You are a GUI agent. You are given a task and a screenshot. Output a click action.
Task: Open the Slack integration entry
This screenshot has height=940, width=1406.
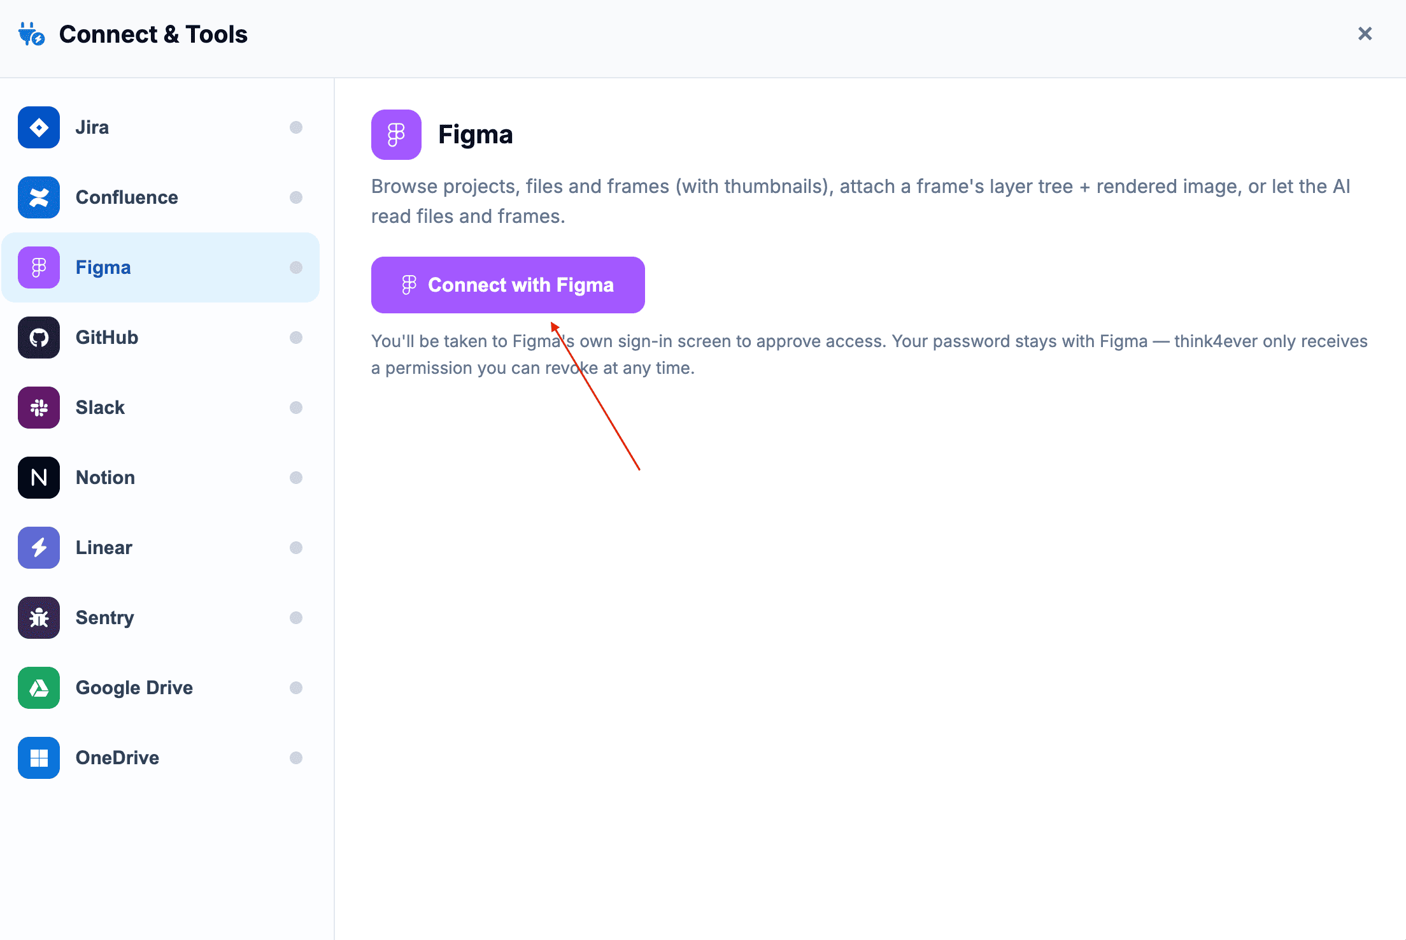pyautogui.click(x=160, y=408)
